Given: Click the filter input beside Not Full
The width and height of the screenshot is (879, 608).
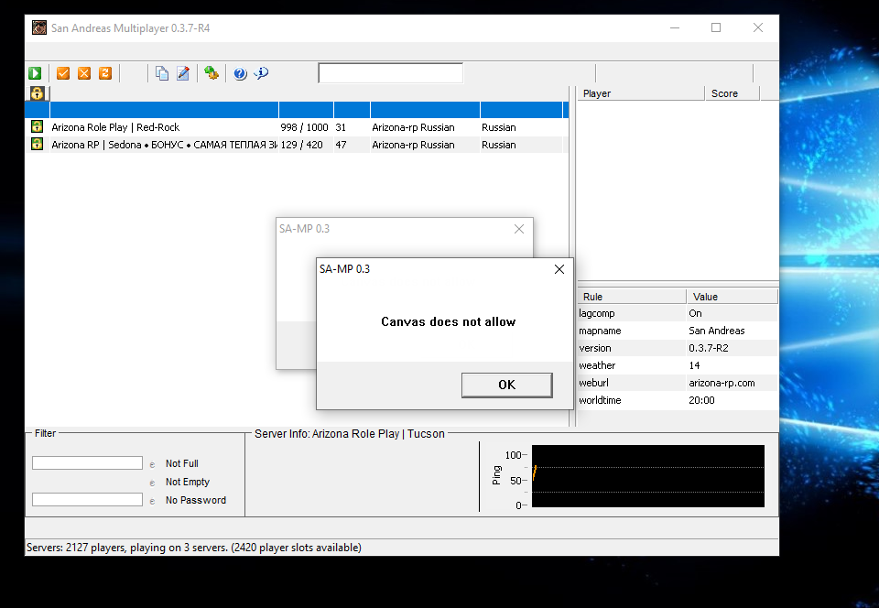Looking at the screenshot, I should 88,462.
